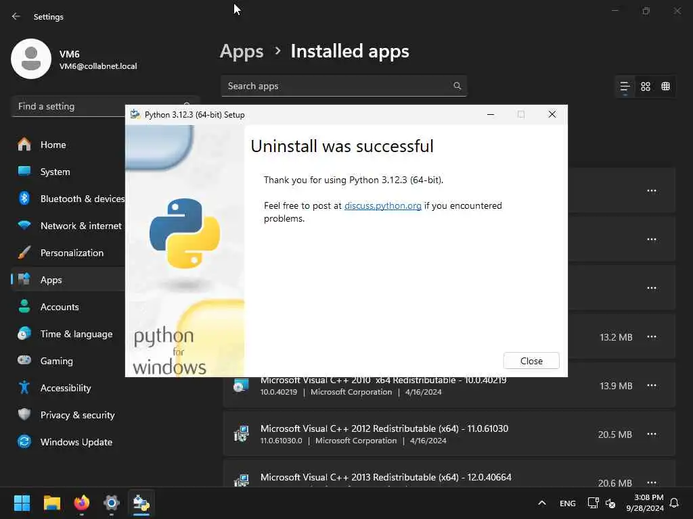Select Microsoft Visual C++ 2012 Redistributable entry
The image size is (693, 519).
(x=449, y=434)
